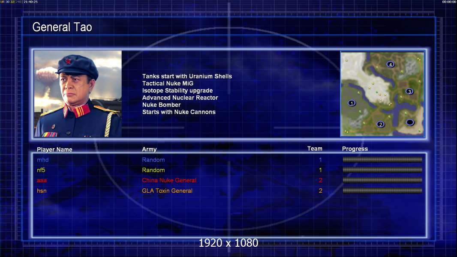457x257 pixels.
Task: Select player name 'hsn'
Action: [42, 191]
